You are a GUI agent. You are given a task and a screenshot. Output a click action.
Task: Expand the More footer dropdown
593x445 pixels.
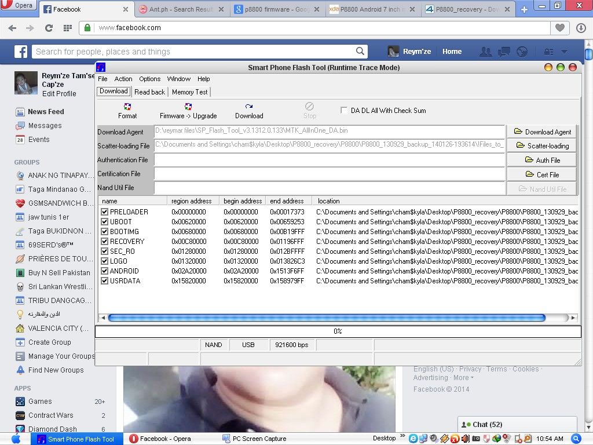click(x=463, y=378)
